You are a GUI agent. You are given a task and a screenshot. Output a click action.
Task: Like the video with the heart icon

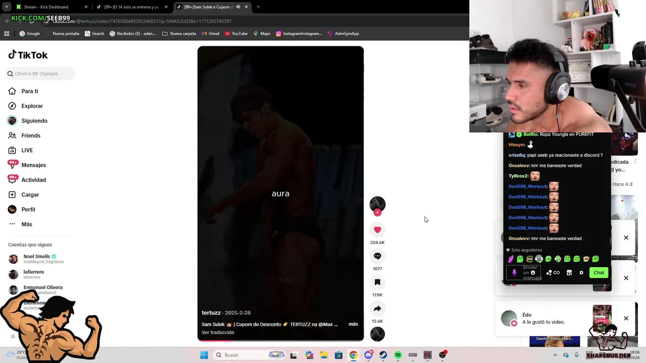click(378, 230)
